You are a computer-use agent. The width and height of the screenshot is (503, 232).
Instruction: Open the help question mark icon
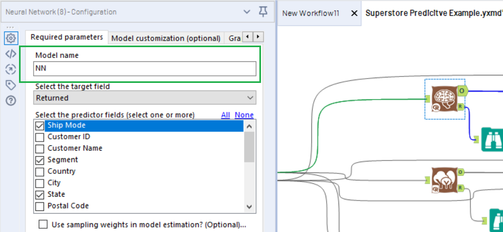point(11,101)
